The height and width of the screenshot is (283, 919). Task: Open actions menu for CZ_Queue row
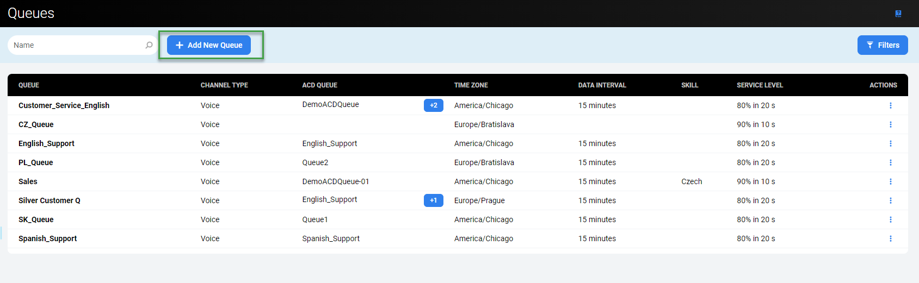(890, 124)
